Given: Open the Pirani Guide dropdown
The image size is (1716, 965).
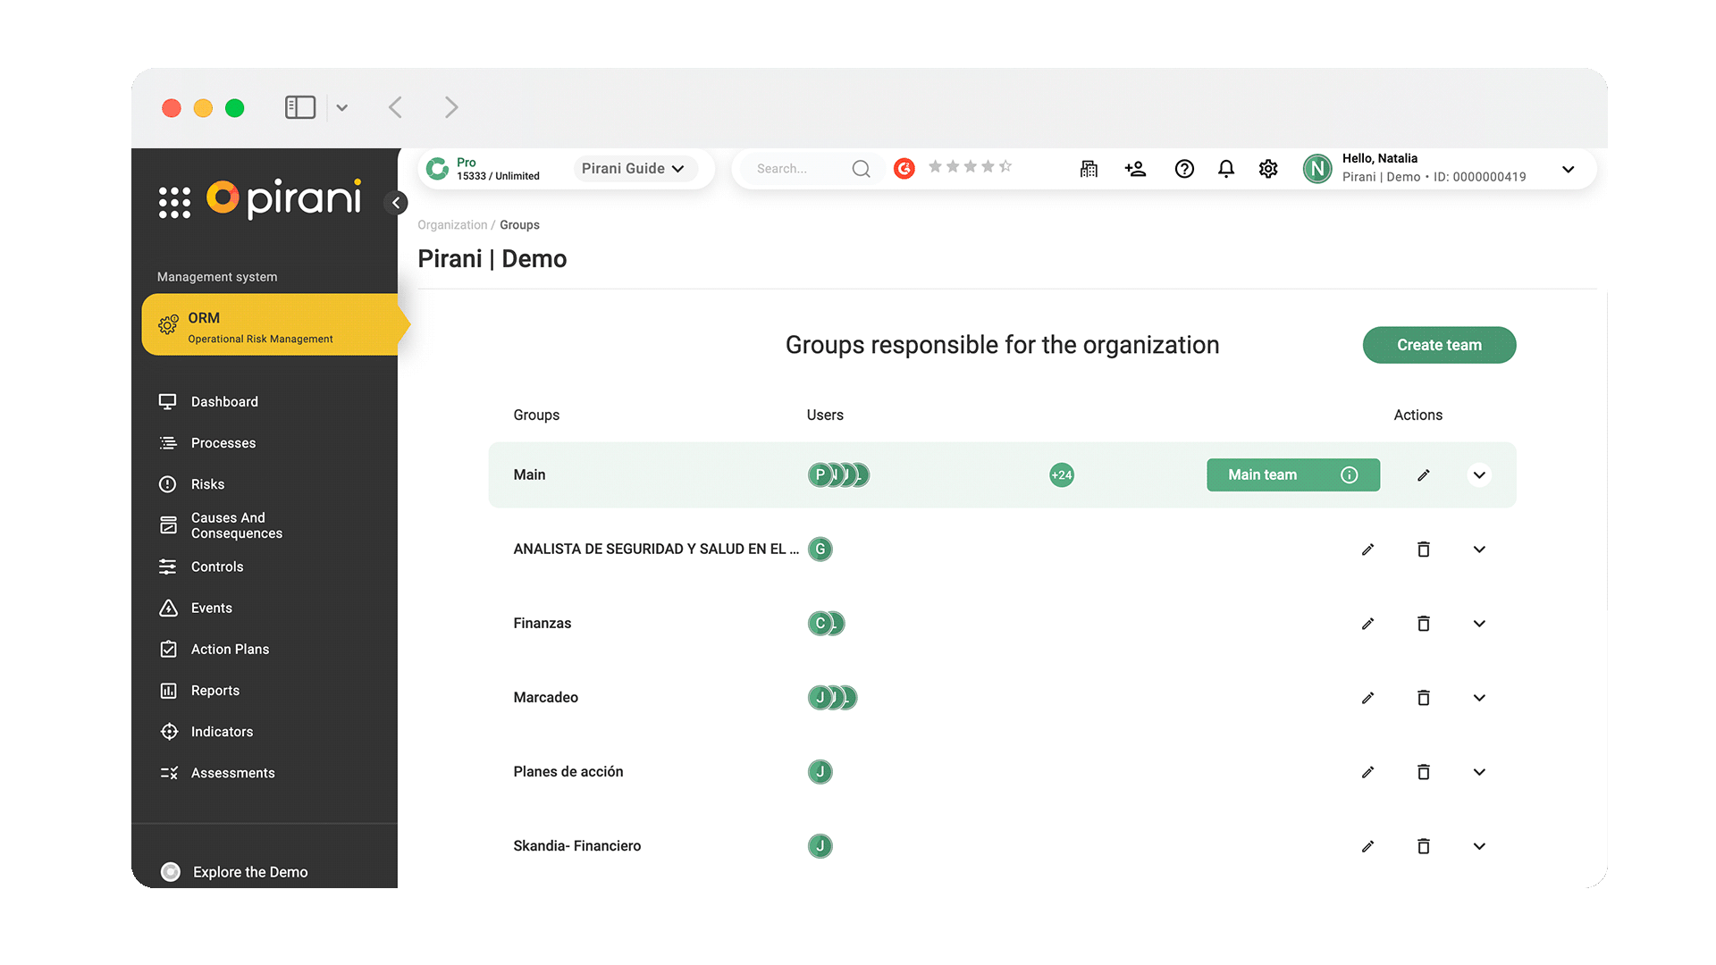Looking at the screenshot, I should point(634,169).
